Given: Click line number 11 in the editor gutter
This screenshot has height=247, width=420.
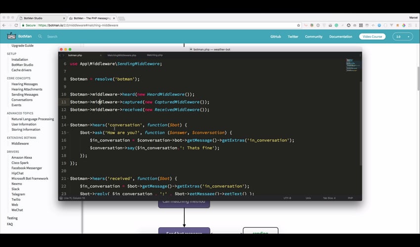Looking at the screenshot, I should coord(64,102).
